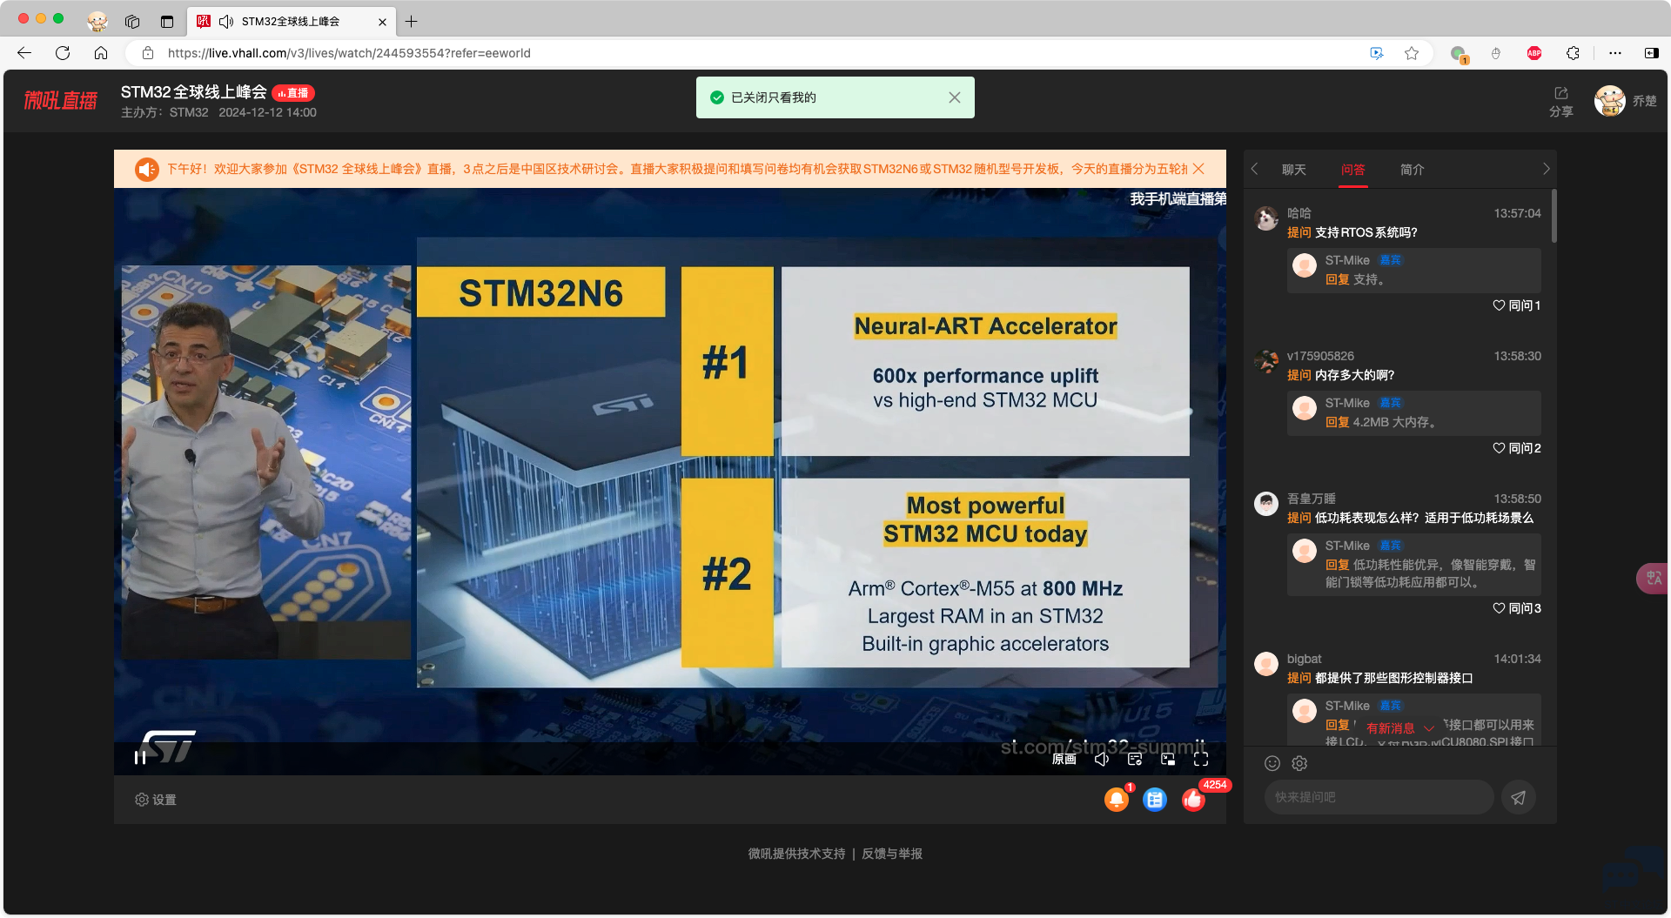Click 哈哈's avatar in Q&A list
The width and height of the screenshot is (1671, 918).
tap(1266, 218)
